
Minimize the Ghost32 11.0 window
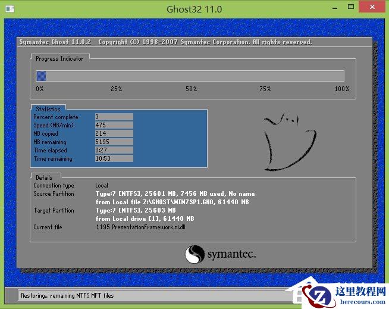point(335,8)
